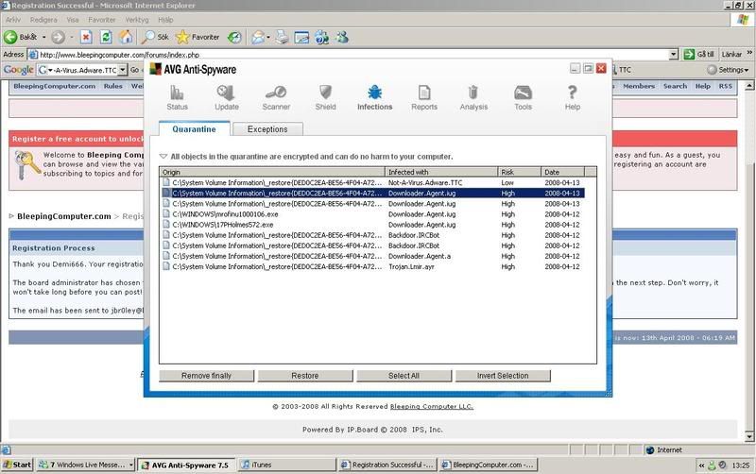Open the Back button history dropdown arrow
This screenshot has height=474, width=756.
tap(43, 37)
